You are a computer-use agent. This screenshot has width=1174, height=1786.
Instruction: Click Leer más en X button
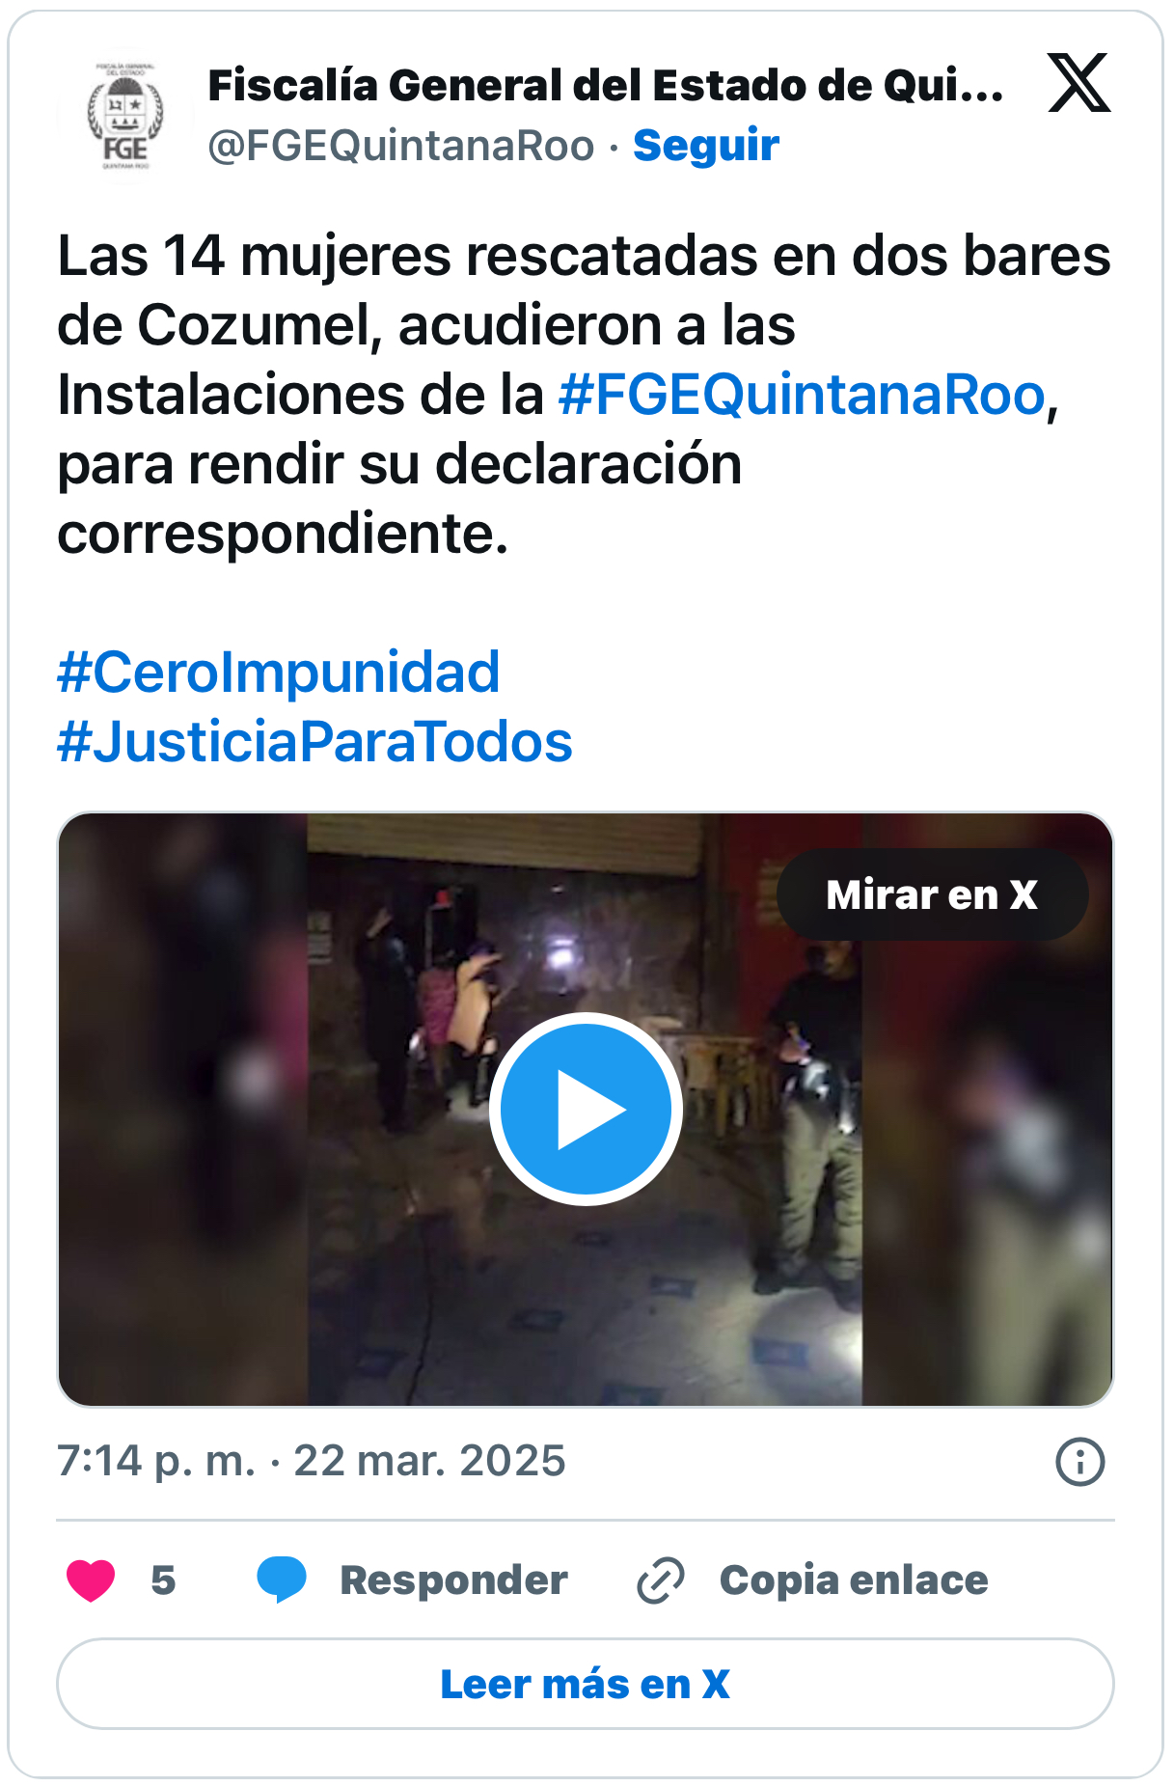(586, 1684)
